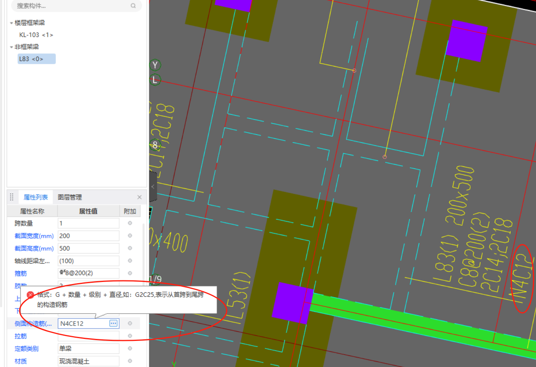
Task: Click the 拉筋 property name link
Action: (x=21, y=336)
